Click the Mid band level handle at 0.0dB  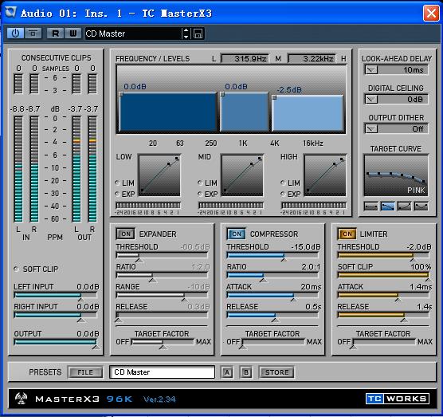point(222,94)
